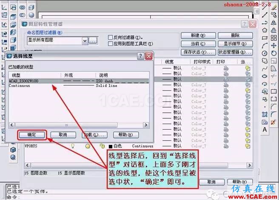Open the 加载(L)... load linetype button
Screen dimensions: 279x200
pos(94,135)
